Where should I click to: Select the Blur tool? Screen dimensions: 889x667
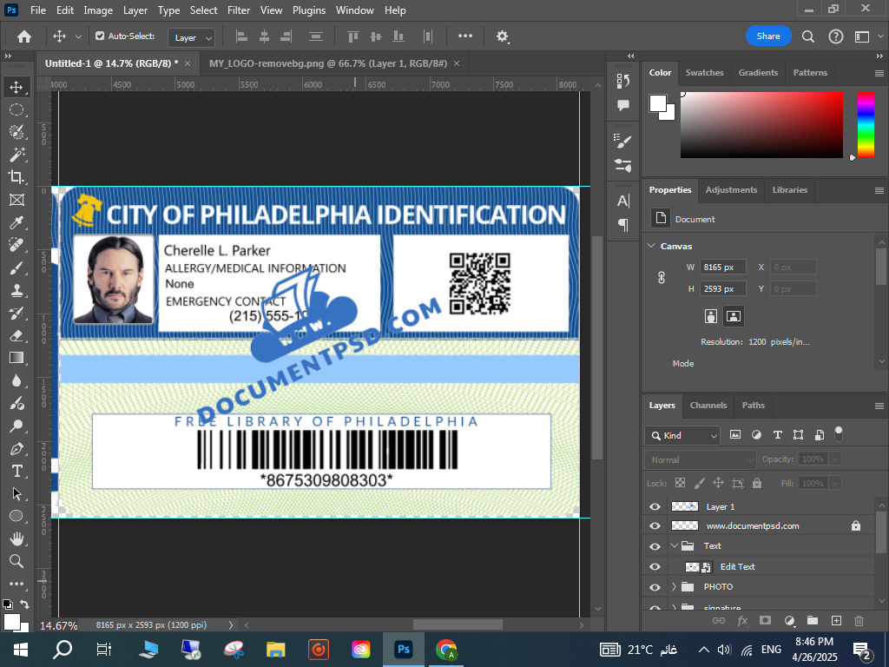pos(16,380)
